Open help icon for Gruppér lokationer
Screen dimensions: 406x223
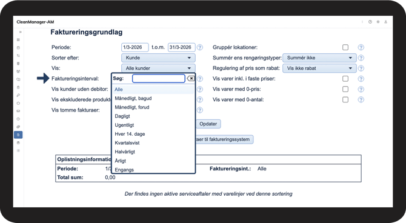[x=361, y=47]
